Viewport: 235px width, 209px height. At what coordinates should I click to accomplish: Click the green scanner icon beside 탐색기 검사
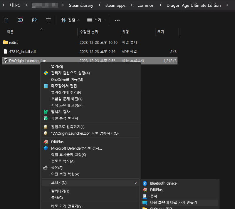tap(46, 112)
